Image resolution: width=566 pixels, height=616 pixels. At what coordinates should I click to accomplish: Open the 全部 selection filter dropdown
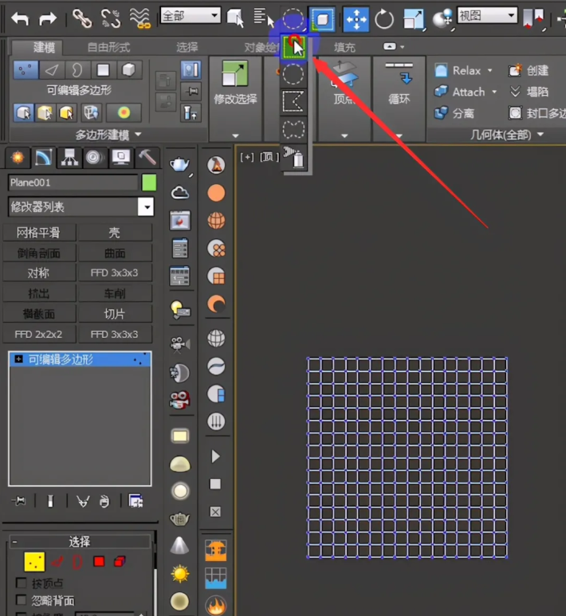(190, 16)
